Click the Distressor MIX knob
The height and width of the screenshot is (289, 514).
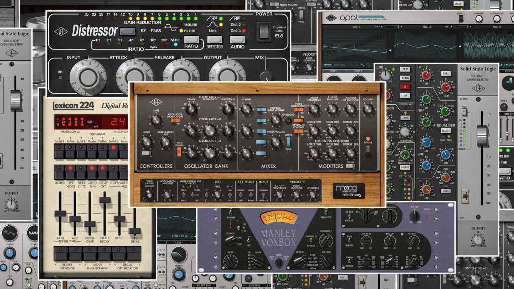point(266,76)
